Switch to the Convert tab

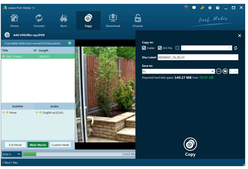point(39,20)
